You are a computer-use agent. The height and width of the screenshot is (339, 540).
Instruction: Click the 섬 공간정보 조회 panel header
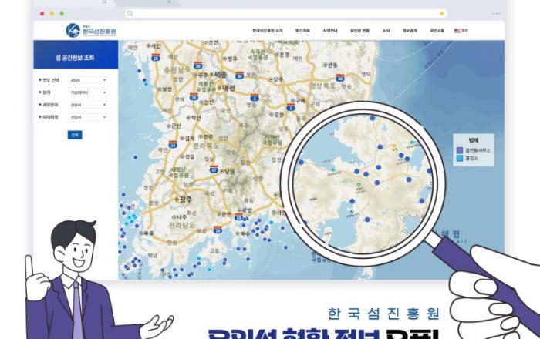coord(76,55)
